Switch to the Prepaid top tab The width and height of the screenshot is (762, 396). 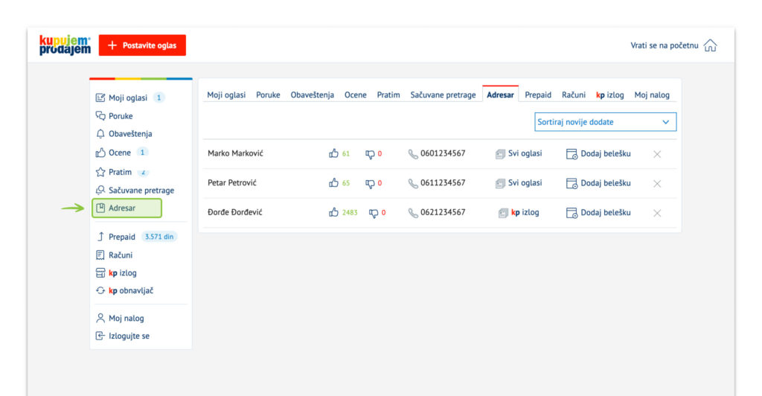click(538, 95)
